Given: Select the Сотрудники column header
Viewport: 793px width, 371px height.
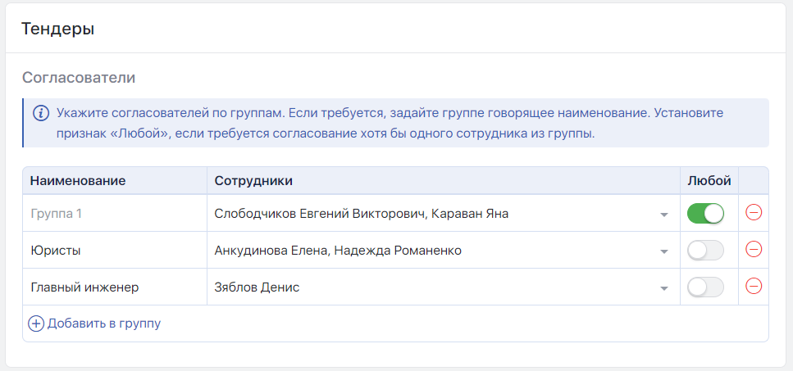Looking at the screenshot, I should coord(253,180).
